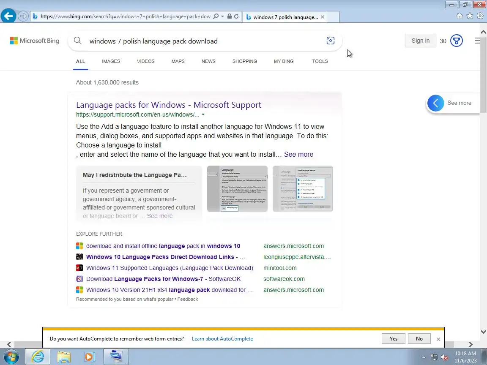Click the IE forward arrow button
Screen dimensions: 487x365
coord(23,16)
